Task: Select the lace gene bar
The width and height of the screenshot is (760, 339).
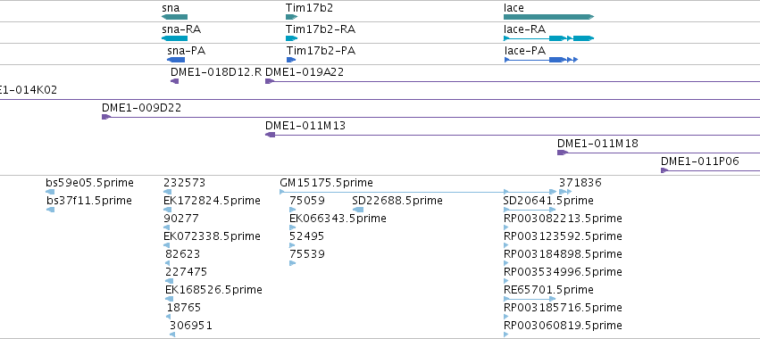Action: pyautogui.click(x=548, y=17)
